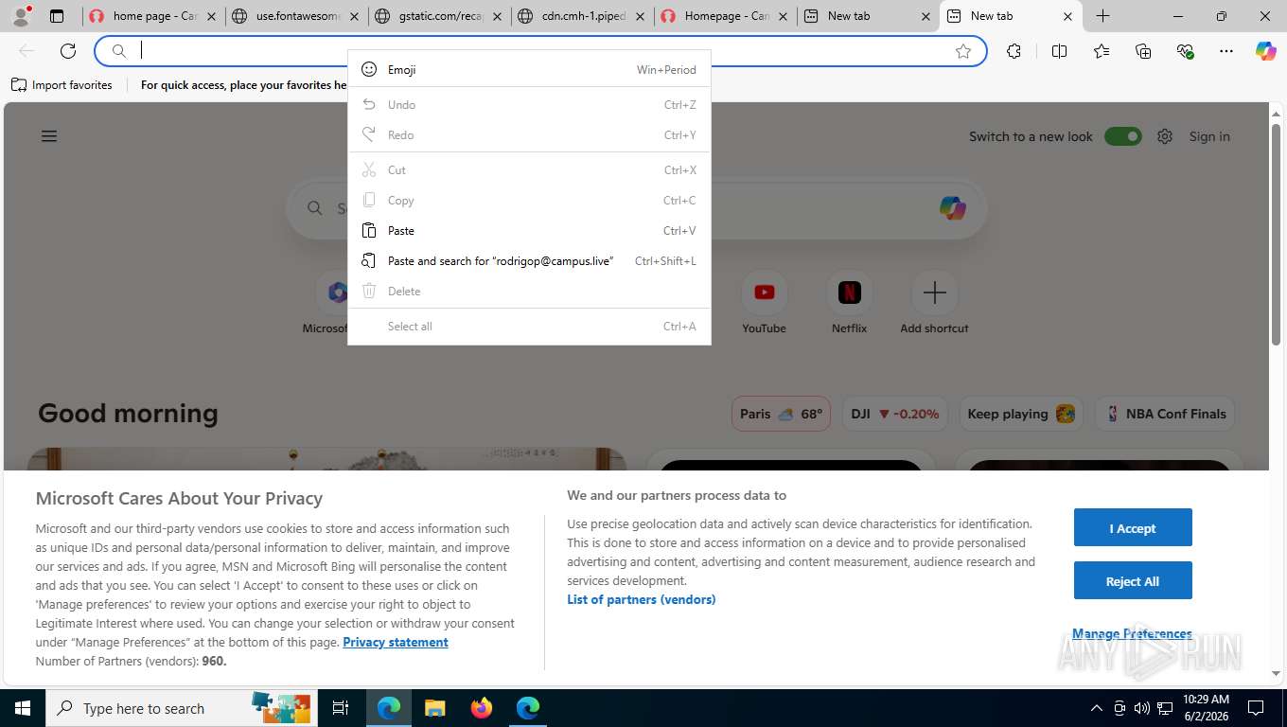Switch to the Homepage - Can tab
Image resolution: width=1287 pixels, height=727 pixels.
[x=724, y=16]
